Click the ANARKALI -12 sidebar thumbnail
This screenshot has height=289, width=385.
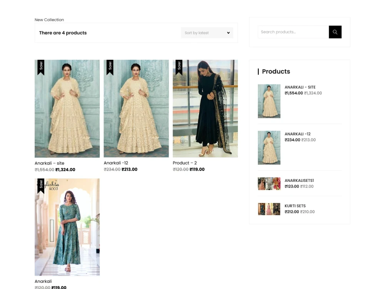pyautogui.click(x=269, y=148)
